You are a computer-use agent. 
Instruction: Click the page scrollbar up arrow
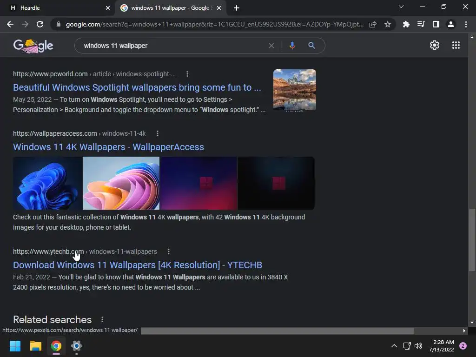coord(472,37)
